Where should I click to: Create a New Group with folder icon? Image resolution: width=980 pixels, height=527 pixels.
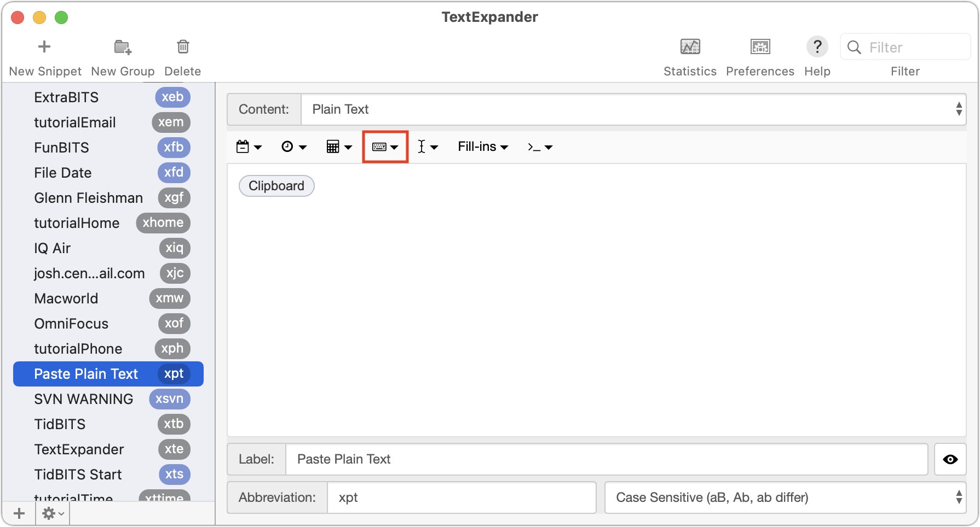(x=123, y=47)
